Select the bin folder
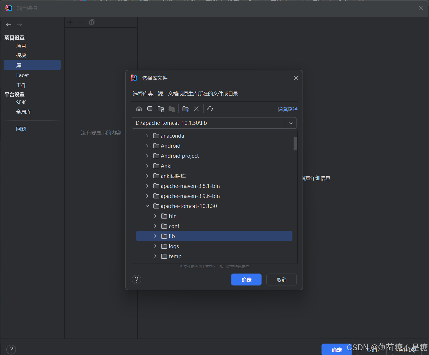Screen dimensions: 429x355 [x=173, y=216]
